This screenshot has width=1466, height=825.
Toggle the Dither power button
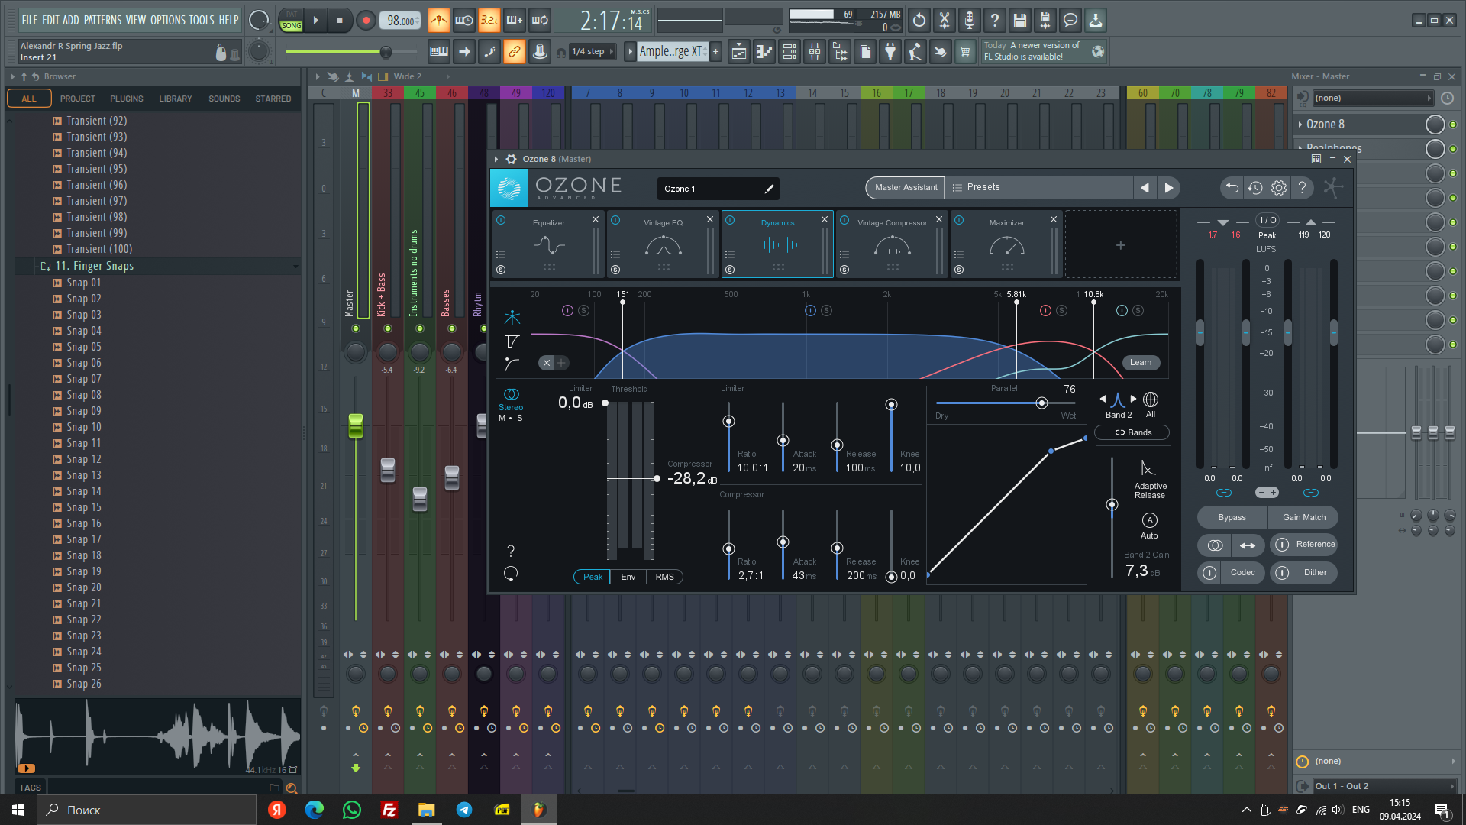click(x=1282, y=572)
